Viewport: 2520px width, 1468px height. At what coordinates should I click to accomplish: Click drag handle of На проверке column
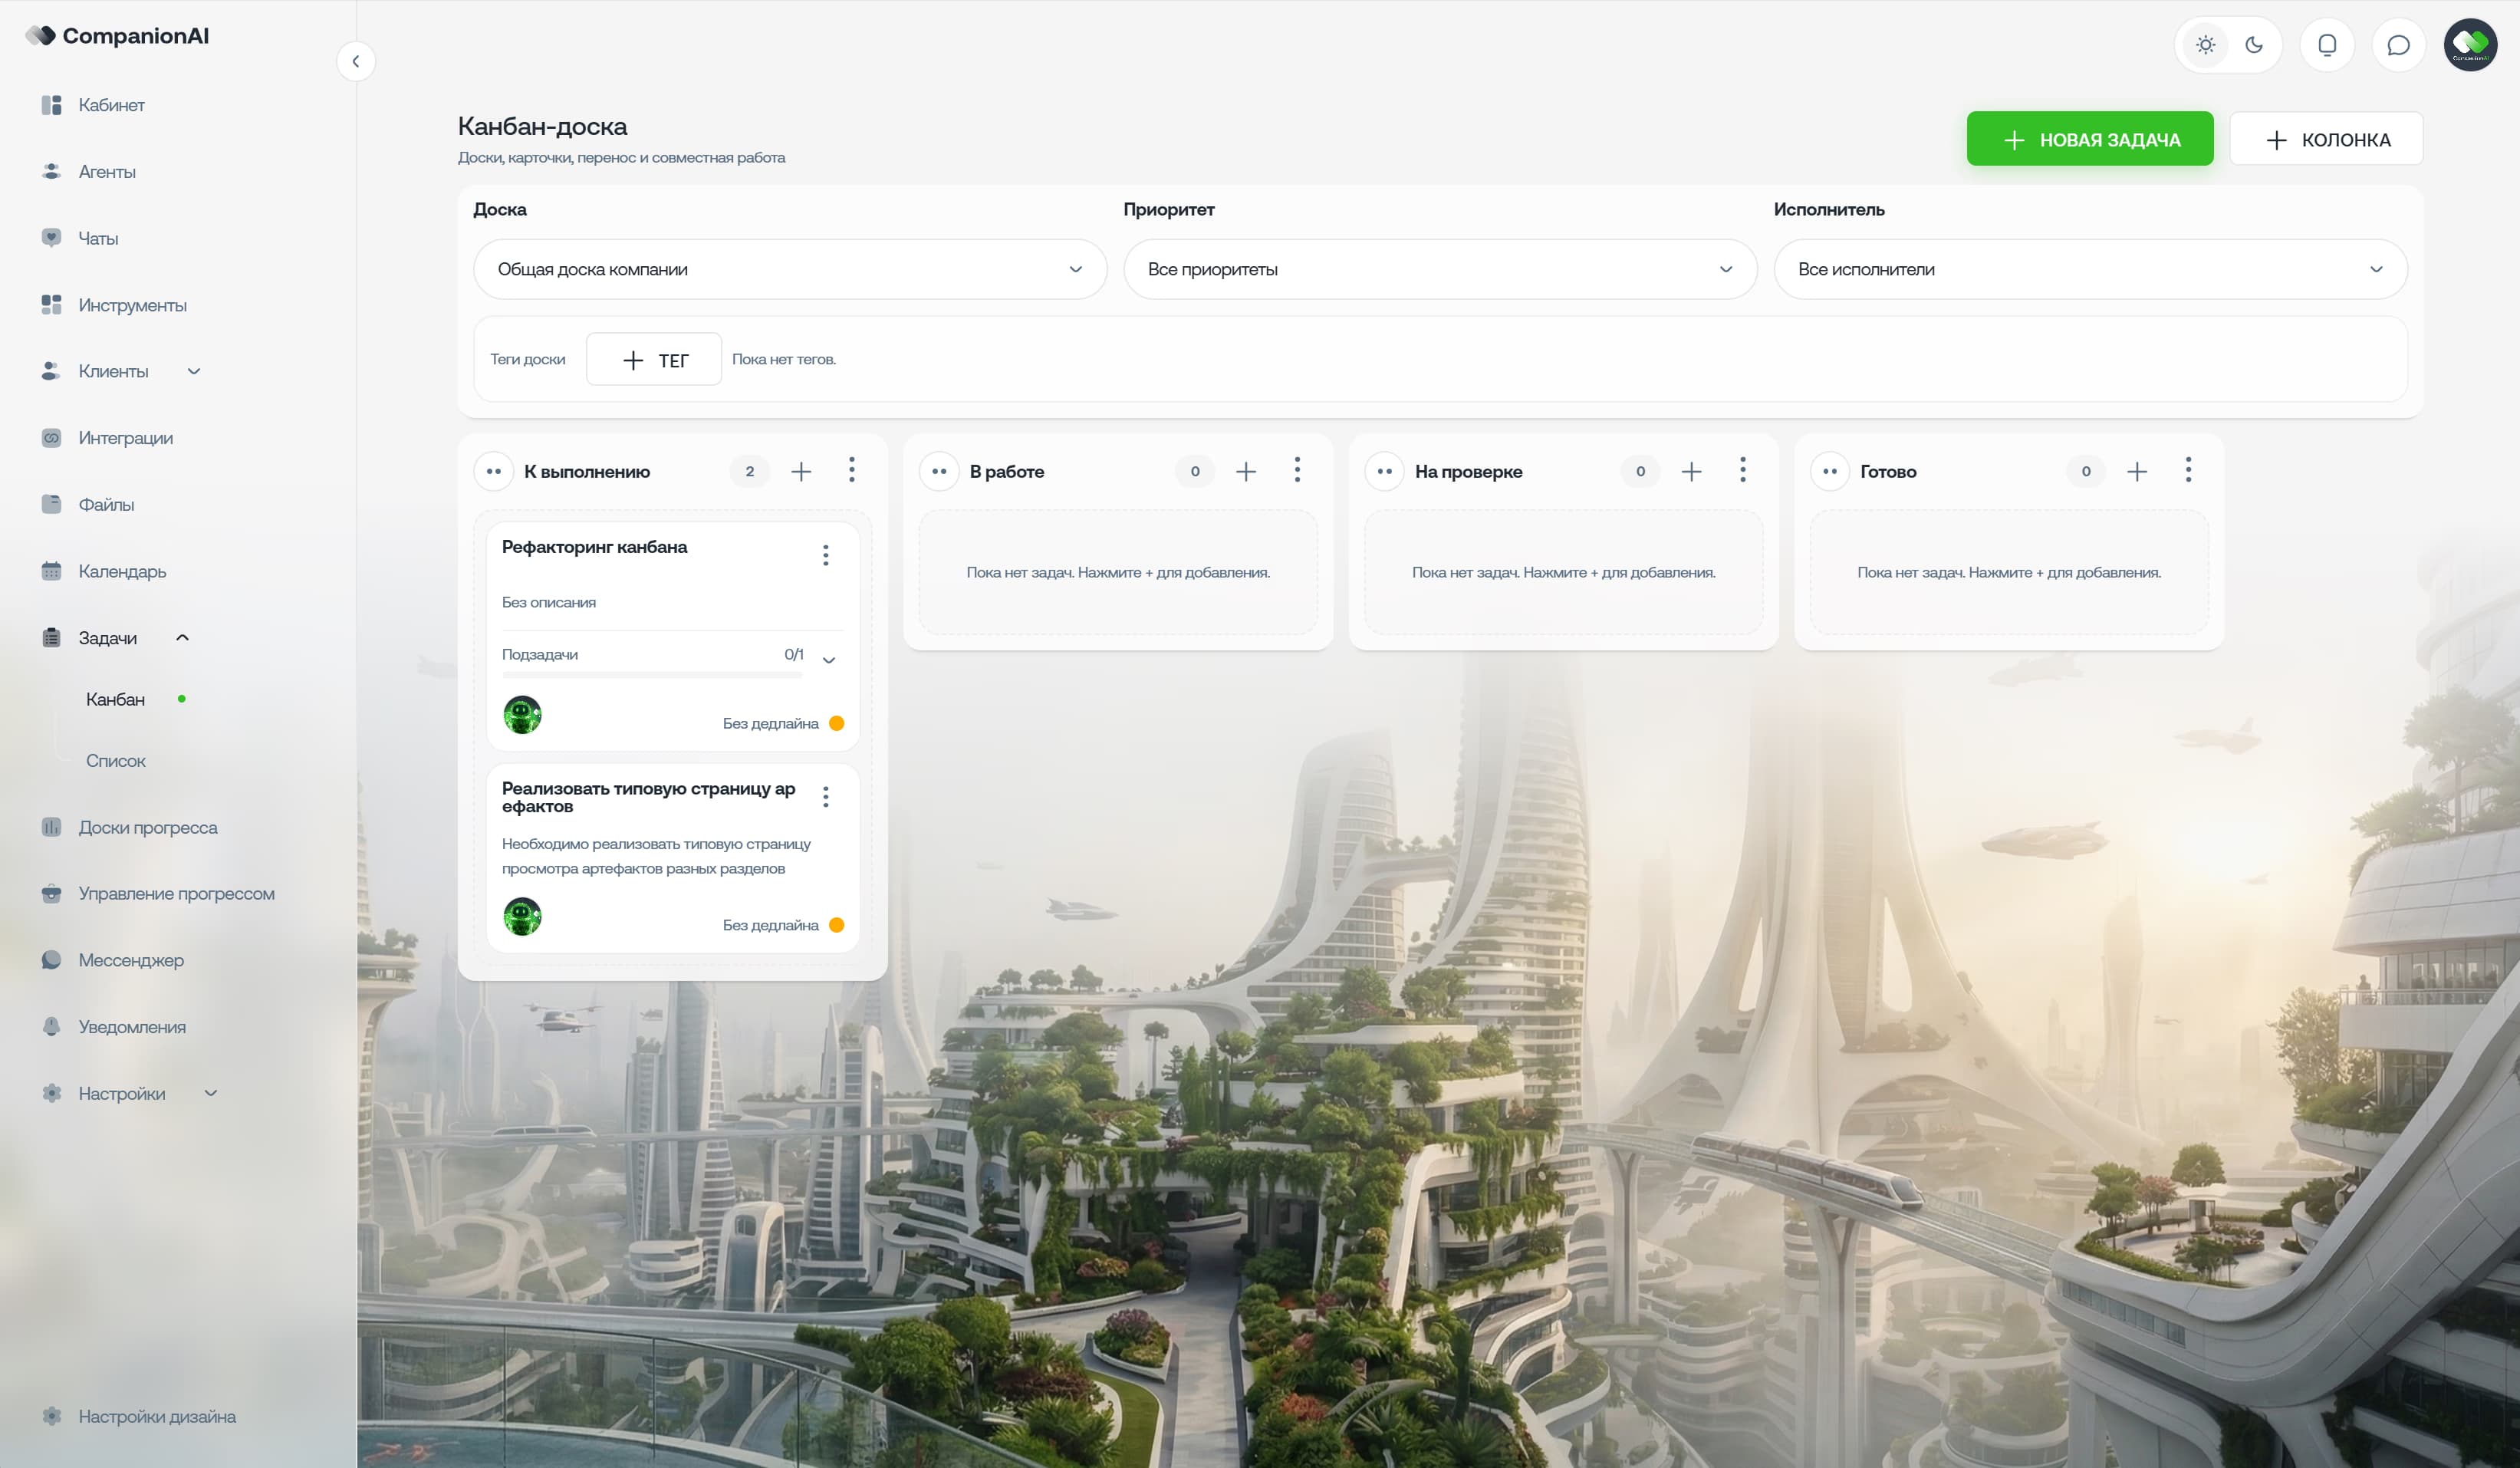[x=1385, y=472]
